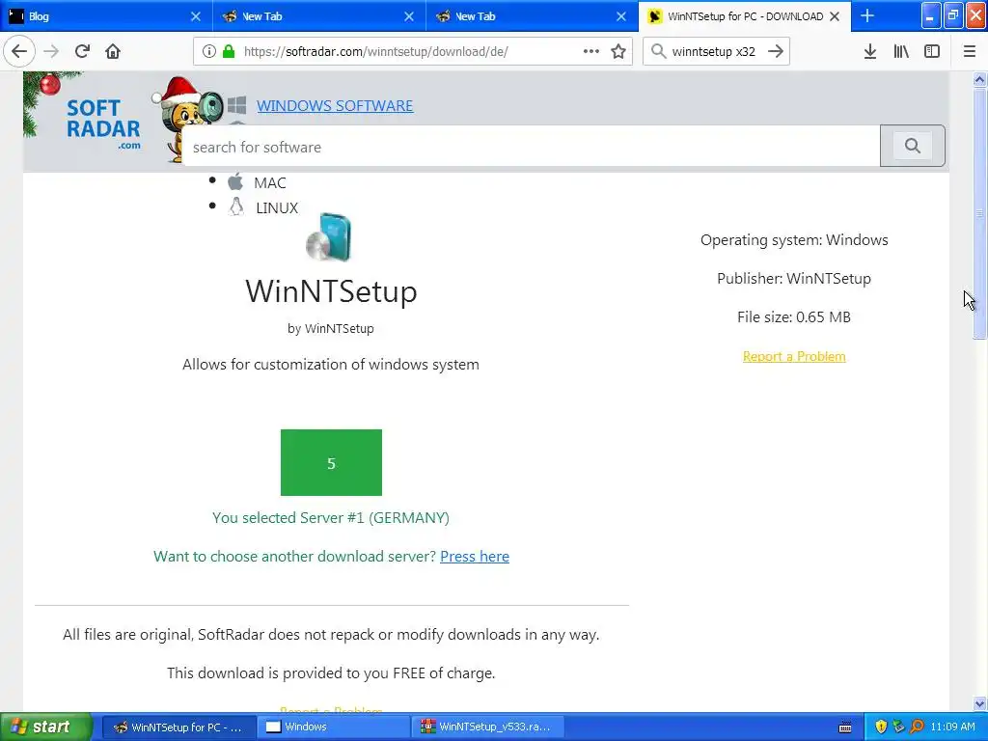The width and height of the screenshot is (988, 741).
Task: Click the WinNTSetup software box icon
Action: [330, 237]
